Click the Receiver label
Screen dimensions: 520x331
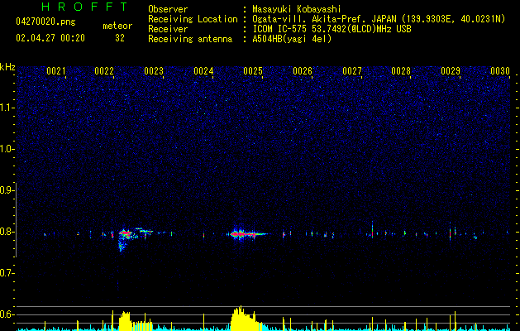tap(168, 29)
